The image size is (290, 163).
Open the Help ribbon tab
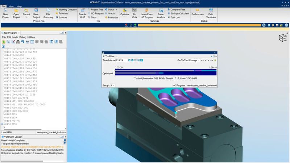(19, 6)
